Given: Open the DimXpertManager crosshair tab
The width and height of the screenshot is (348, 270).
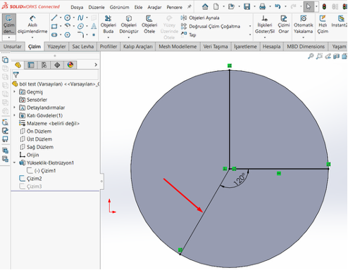Looking at the screenshot, I should [57, 65].
